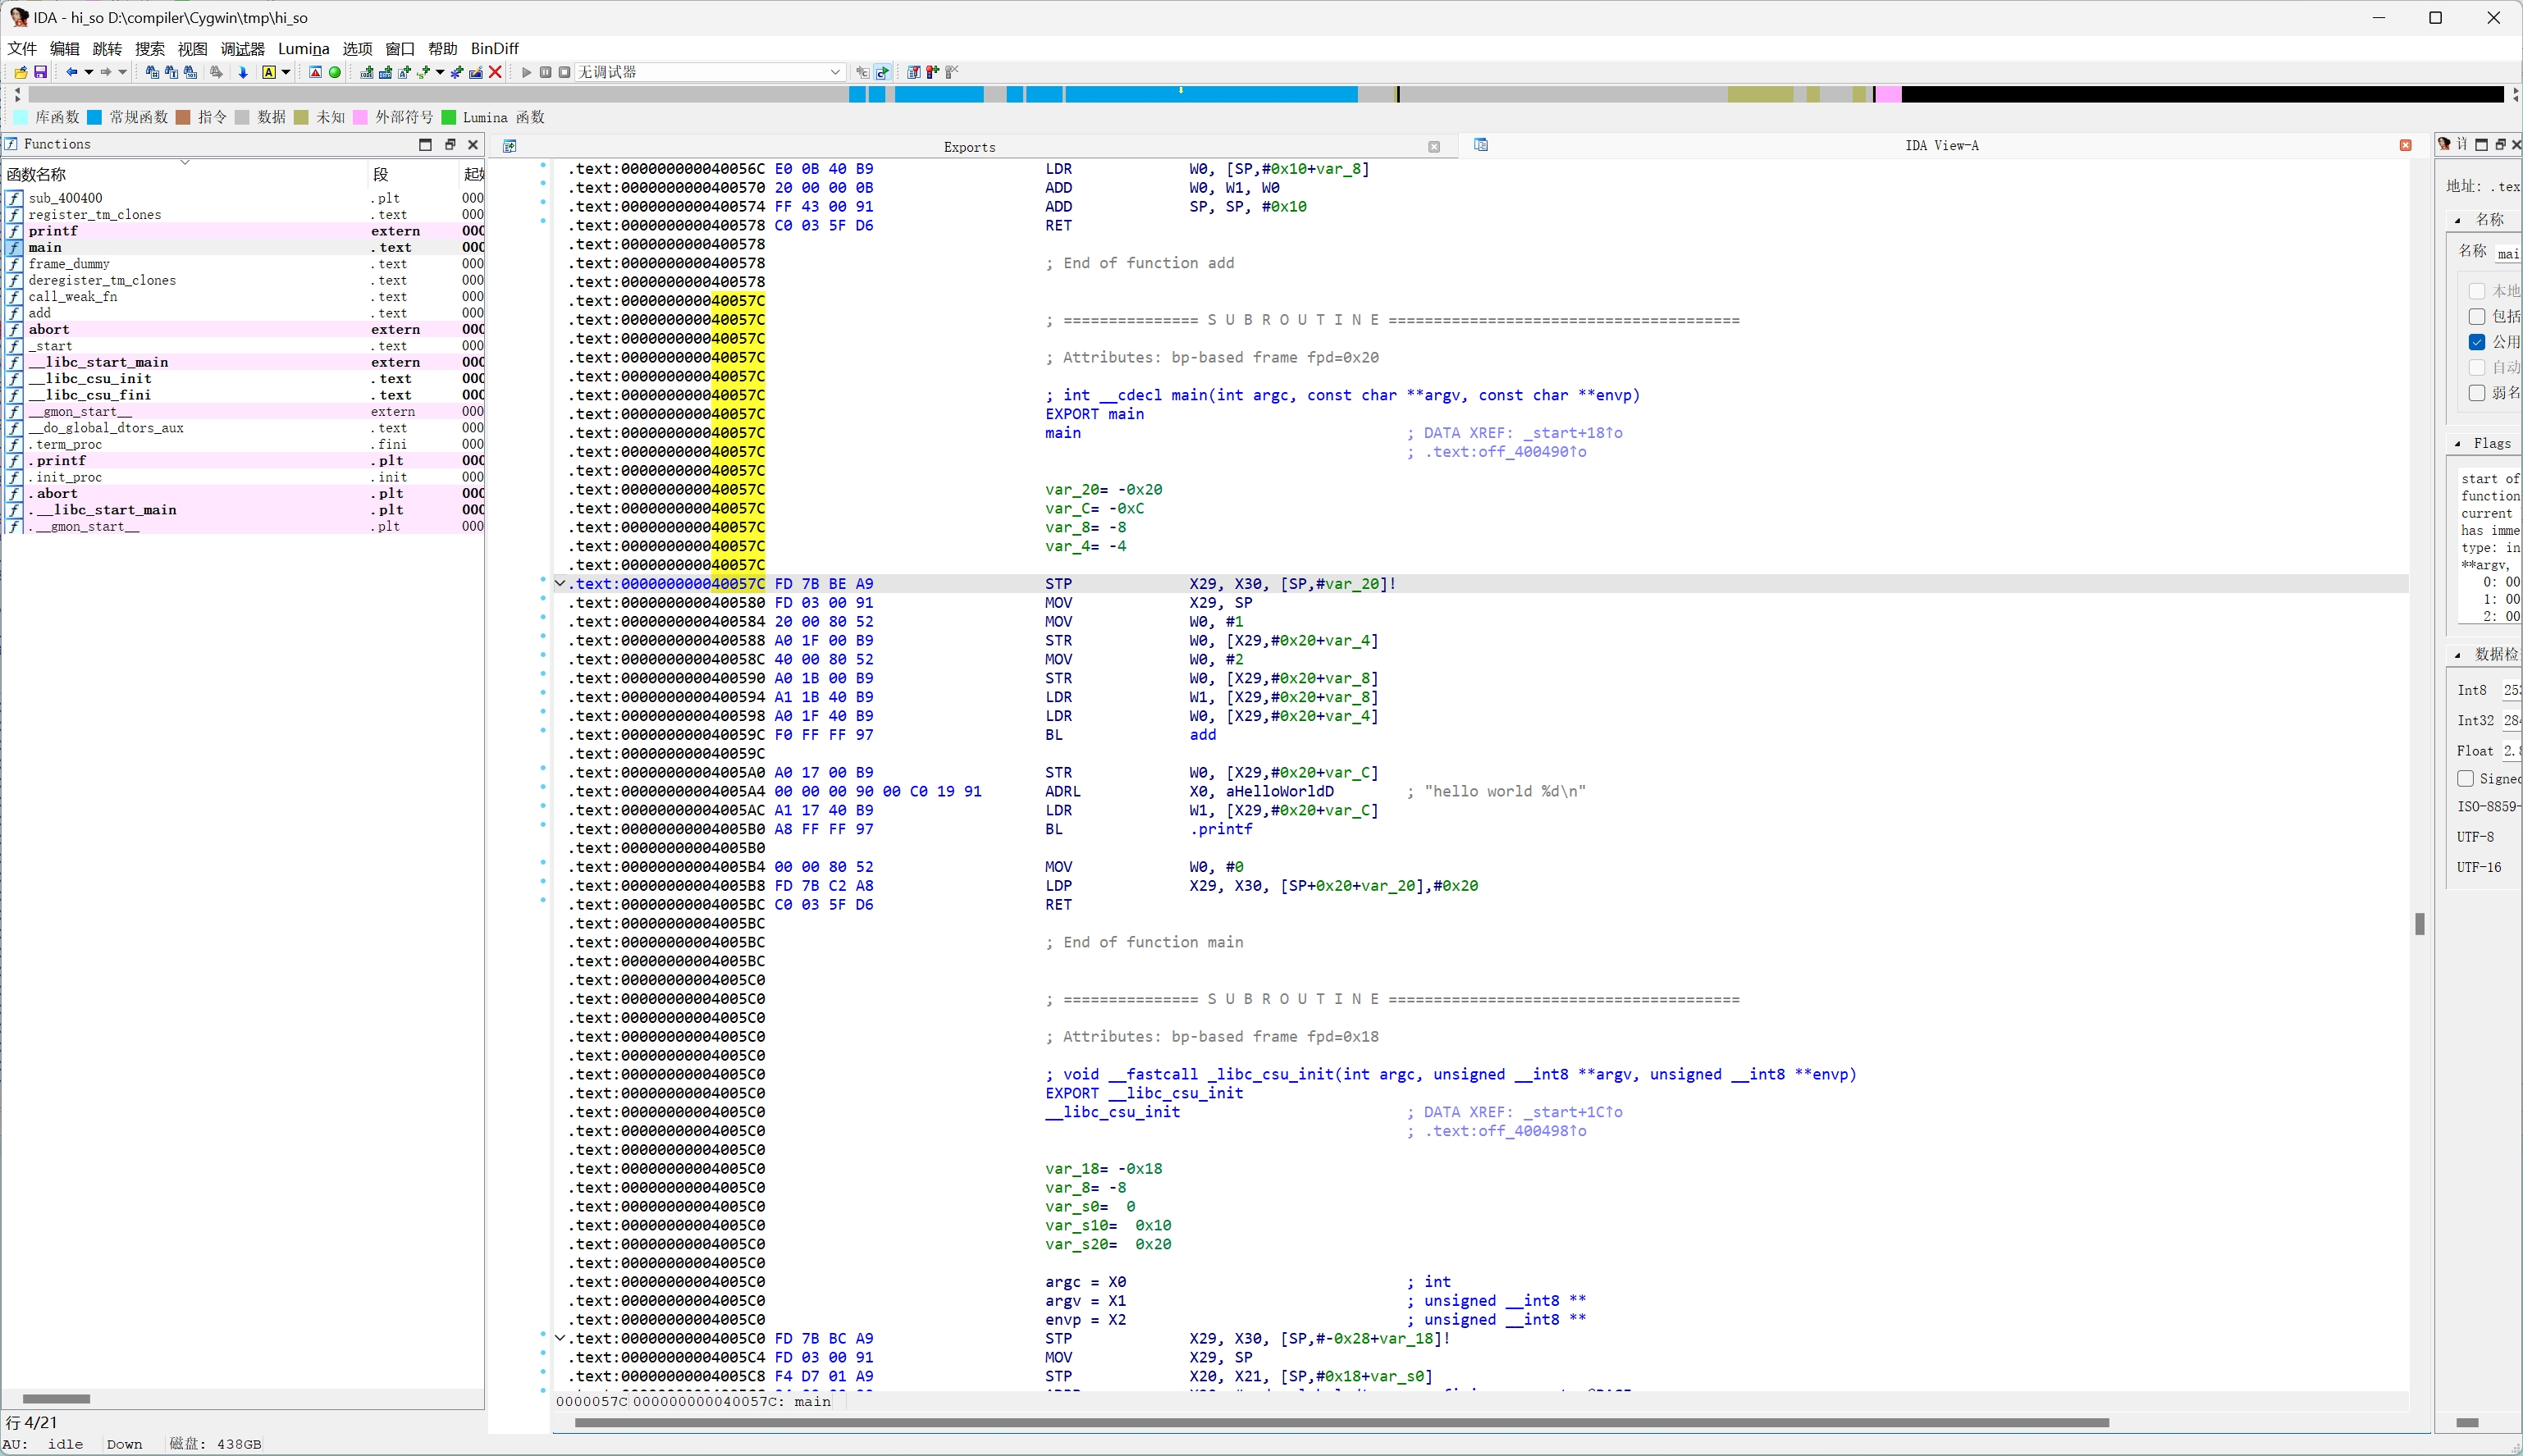Image resolution: width=2523 pixels, height=1456 pixels.
Task: Click the horizontal scrollbar of IDA View
Action: click(1342, 1422)
